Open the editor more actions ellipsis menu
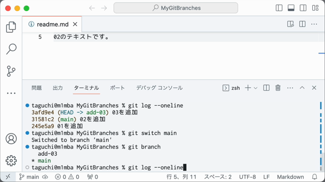Viewport: 325px width, 182px height. point(314,24)
